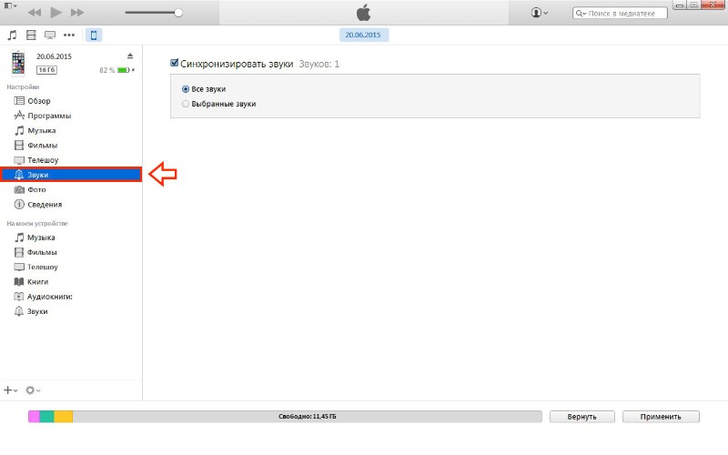The height and width of the screenshot is (455, 728).
Task: Click the 16 ГБ capacity label
Action: point(47,70)
